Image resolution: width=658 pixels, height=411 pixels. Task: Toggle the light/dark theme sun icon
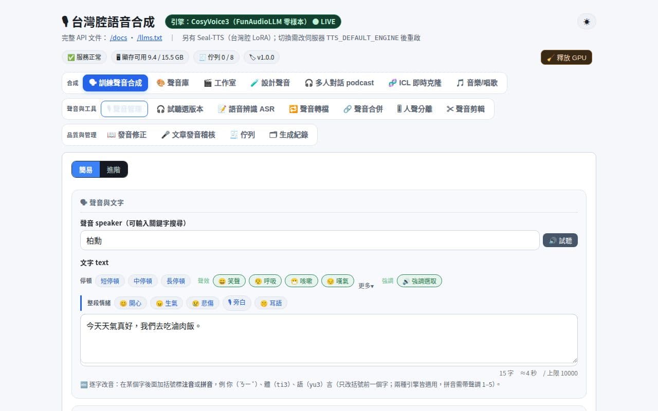click(587, 22)
